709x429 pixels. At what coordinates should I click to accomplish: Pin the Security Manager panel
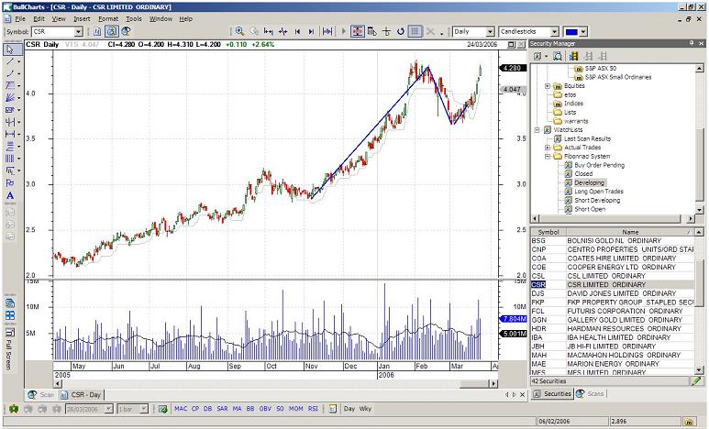pyautogui.click(x=692, y=44)
